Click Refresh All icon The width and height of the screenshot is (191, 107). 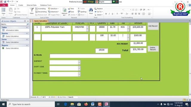(x=64, y=12)
